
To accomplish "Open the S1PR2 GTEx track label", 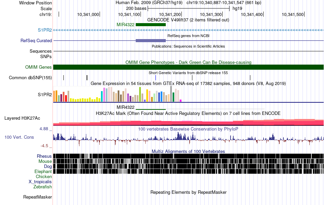I will point(45,95).
